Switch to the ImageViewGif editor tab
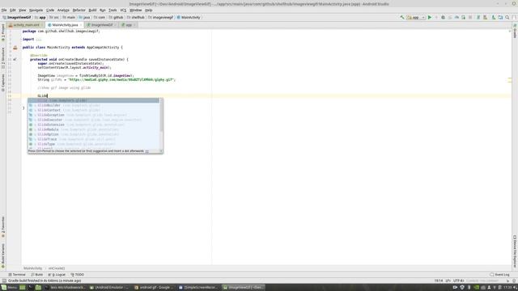 pyautogui.click(x=102, y=25)
